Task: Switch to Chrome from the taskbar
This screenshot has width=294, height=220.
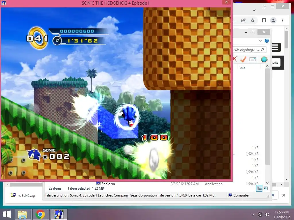Action: tap(40, 214)
